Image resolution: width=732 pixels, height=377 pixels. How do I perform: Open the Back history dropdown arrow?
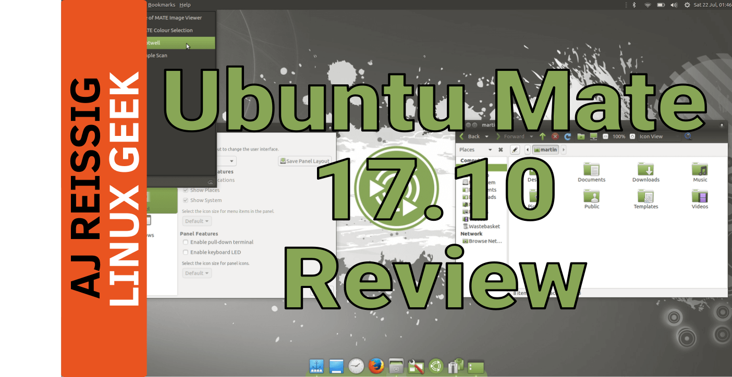point(486,136)
